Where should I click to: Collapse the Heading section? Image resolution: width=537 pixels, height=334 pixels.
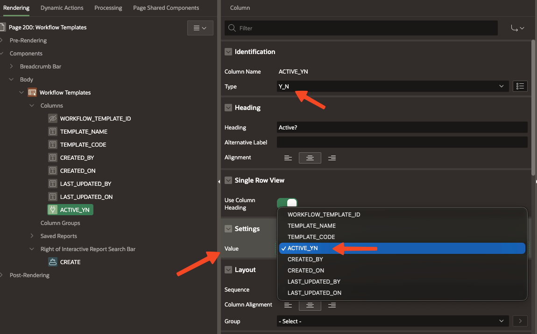228,108
